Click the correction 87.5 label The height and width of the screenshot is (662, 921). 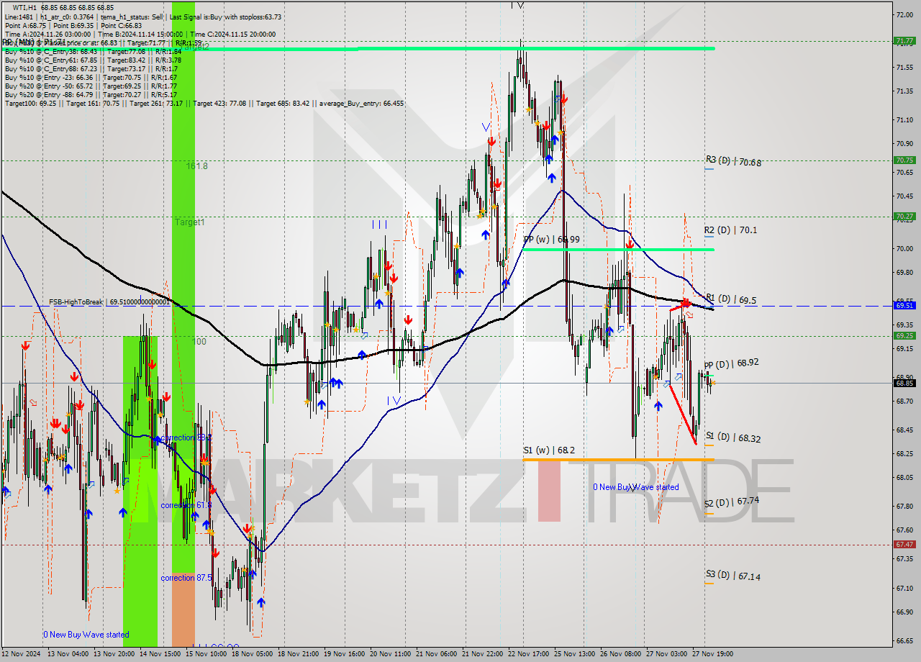[x=187, y=578]
